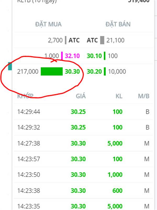Click the KL column header
This screenshot has height=210, width=157.
point(119,96)
